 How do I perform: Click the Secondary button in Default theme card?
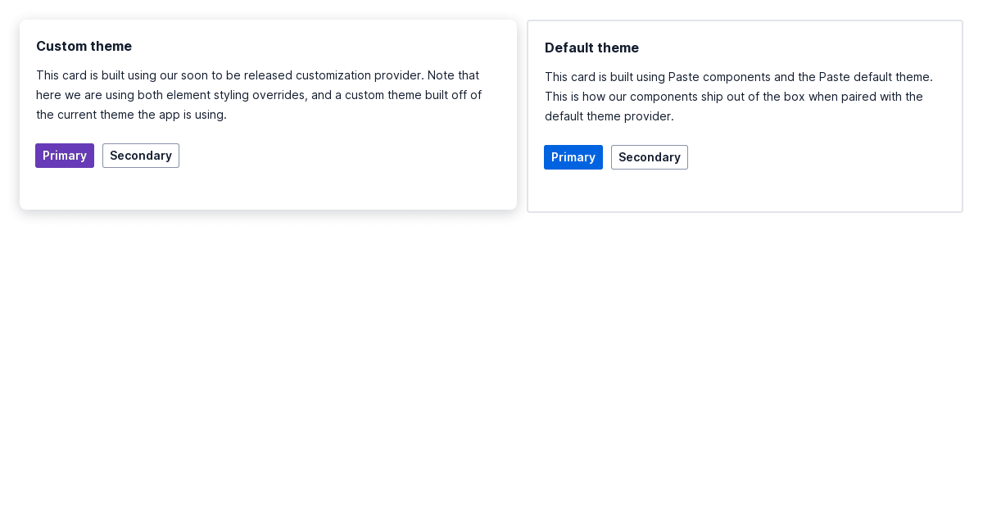pos(650,157)
